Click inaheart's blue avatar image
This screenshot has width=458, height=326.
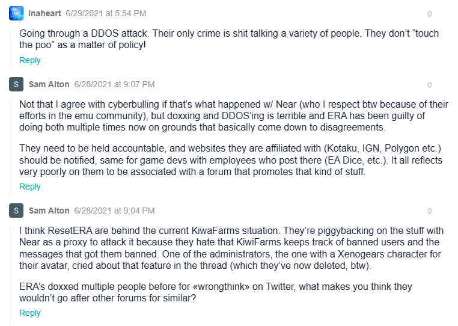pos(16,13)
